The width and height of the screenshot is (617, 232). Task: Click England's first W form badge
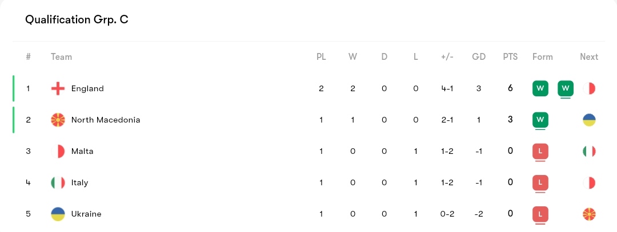tap(540, 88)
